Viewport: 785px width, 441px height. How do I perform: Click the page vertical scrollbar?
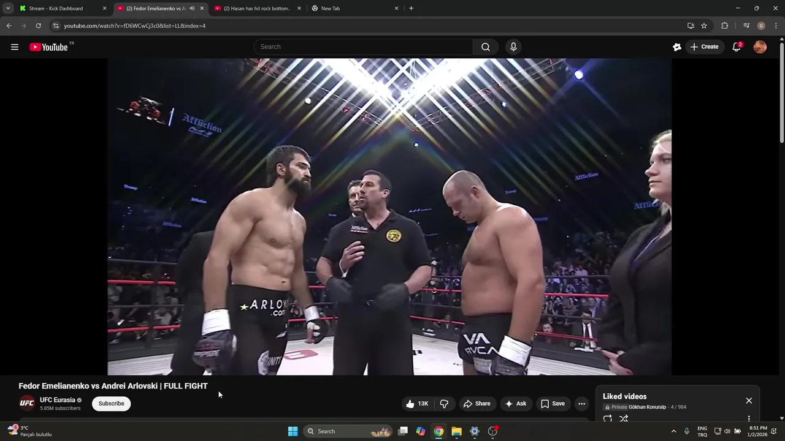point(781,92)
